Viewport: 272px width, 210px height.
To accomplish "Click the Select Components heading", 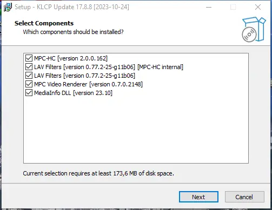I will (44, 23).
